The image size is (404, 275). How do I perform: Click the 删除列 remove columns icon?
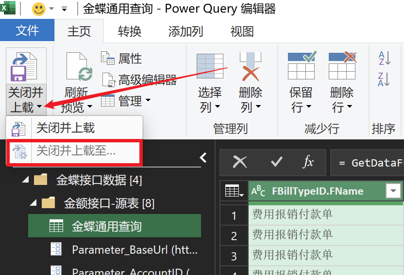(251, 66)
